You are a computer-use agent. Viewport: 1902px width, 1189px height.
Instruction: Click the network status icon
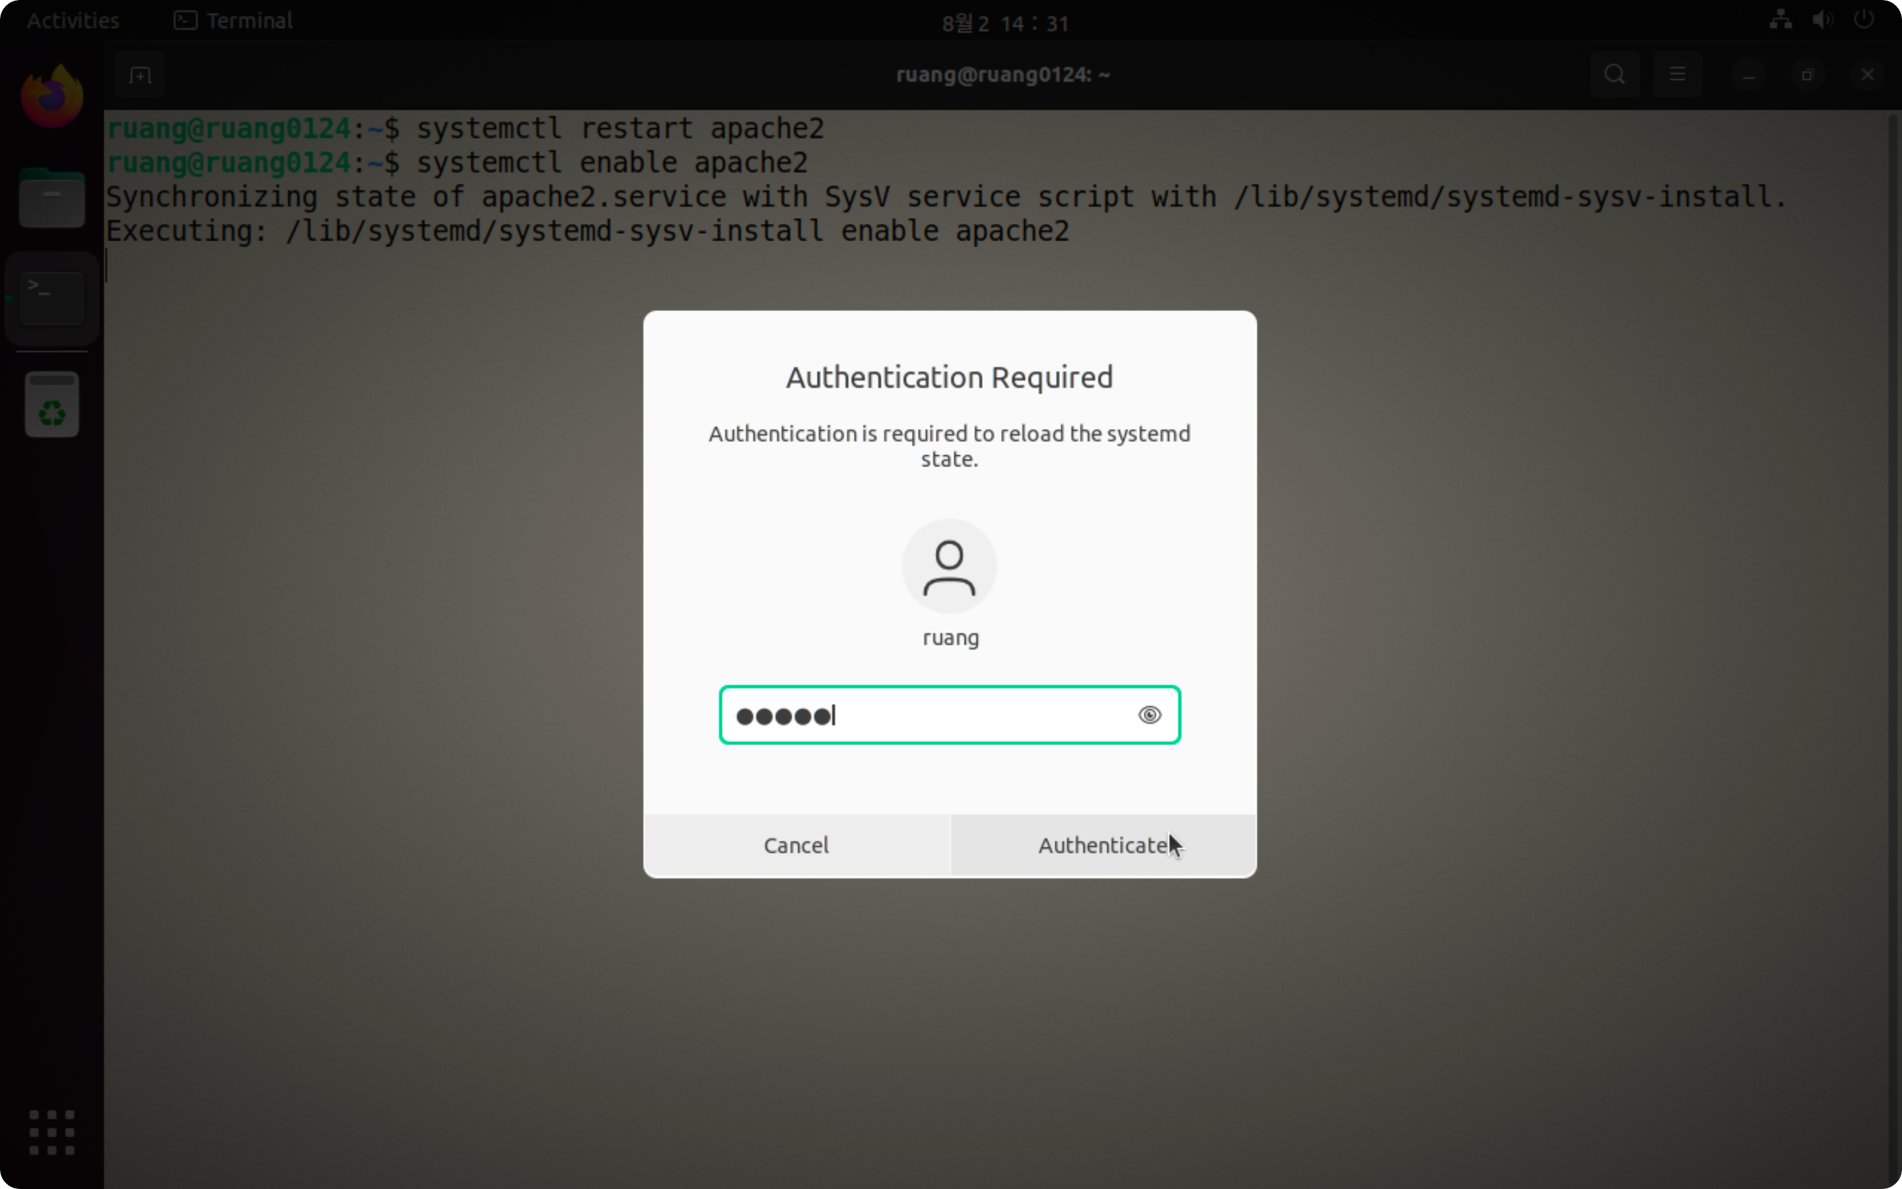1781,20
